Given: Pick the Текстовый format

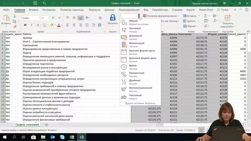Looking at the screenshot, I should [140, 97].
